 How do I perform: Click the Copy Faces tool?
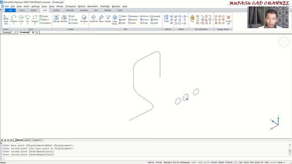tap(115, 20)
